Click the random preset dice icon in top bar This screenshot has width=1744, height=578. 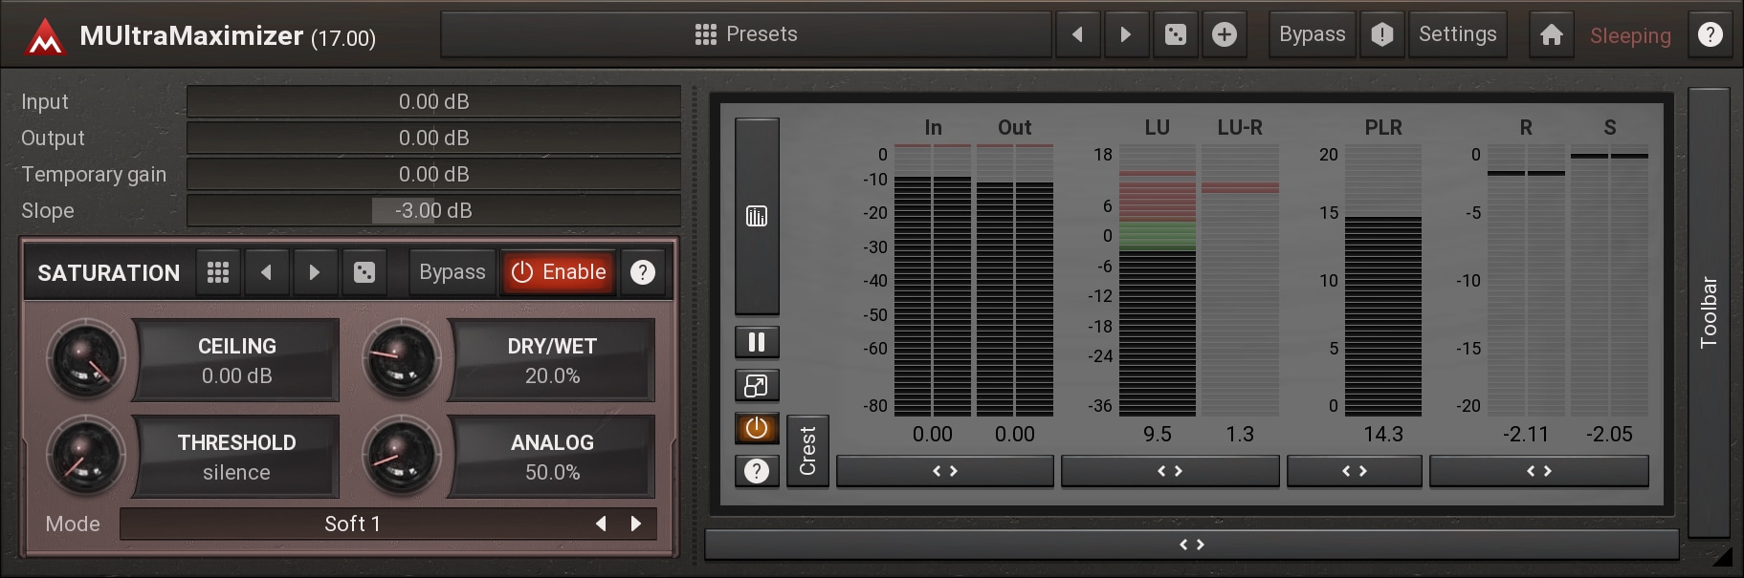pyautogui.click(x=1176, y=35)
